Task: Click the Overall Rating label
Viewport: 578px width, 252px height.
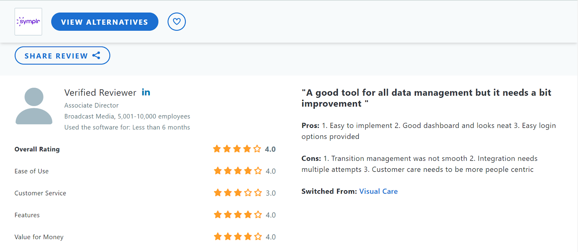Action: click(x=37, y=149)
